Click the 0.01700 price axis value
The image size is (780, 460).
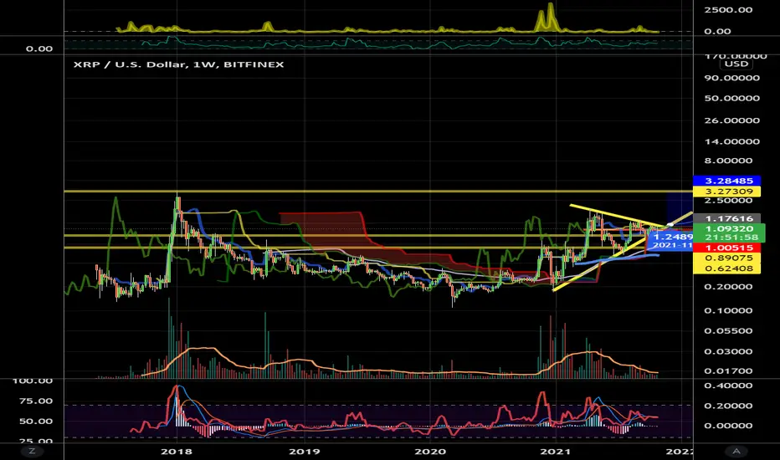click(729, 371)
